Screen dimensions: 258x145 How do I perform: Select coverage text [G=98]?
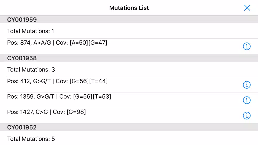click(x=76, y=112)
